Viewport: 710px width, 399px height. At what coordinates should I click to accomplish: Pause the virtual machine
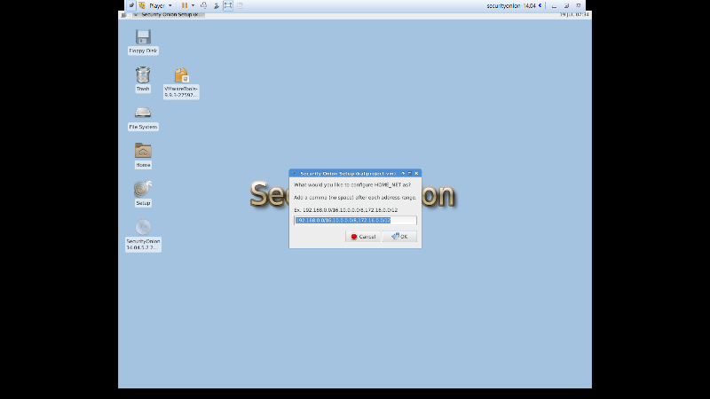(185, 5)
